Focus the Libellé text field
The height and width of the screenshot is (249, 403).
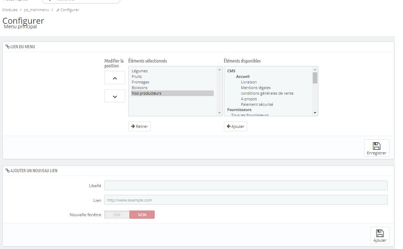tap(246, 185)
